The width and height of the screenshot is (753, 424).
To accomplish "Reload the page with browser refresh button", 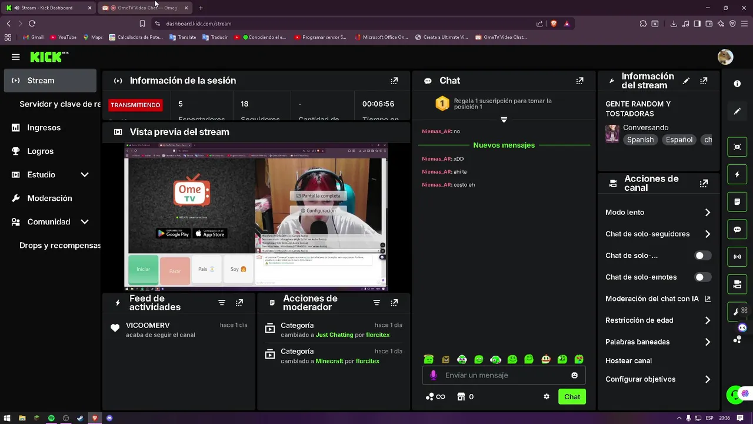I will [x=32, y=24].
